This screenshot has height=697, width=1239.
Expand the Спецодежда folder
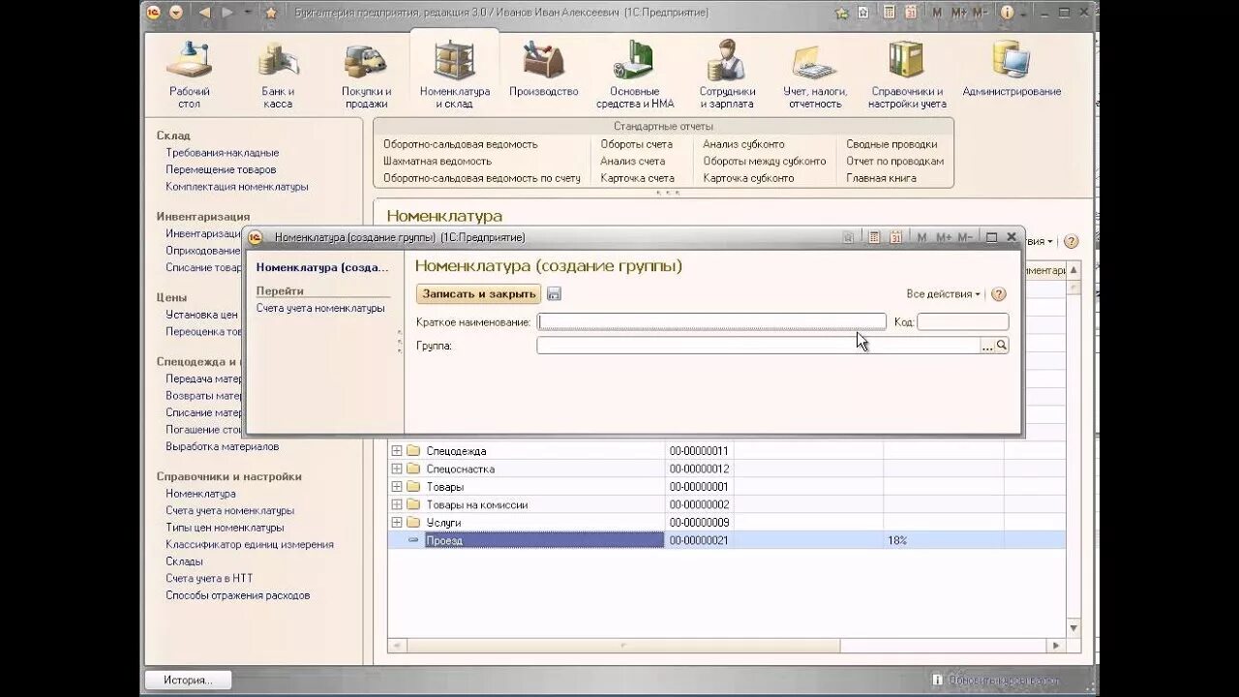point(397,451)
